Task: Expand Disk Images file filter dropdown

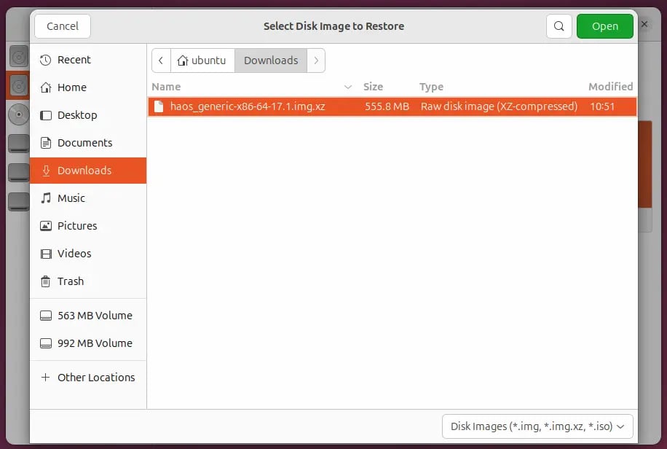Action: tap(537, 426)
